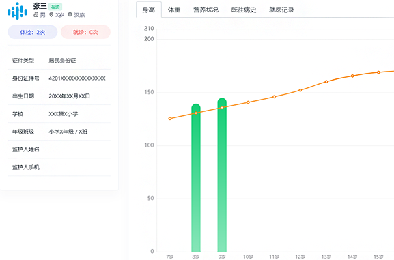Click the 学校 label
The width and height of the screenshot is (394, 260).
tap(18, 114)
